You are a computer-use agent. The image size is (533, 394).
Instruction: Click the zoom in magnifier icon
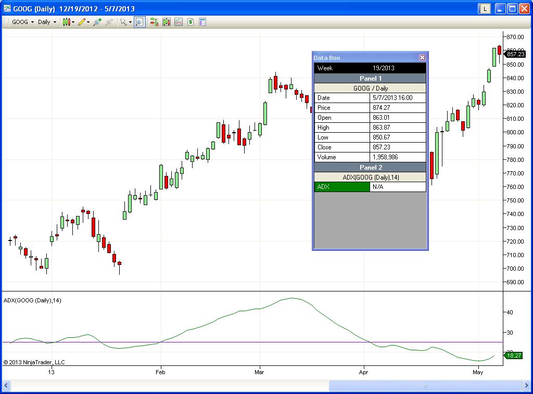click(x=97, y=22)
